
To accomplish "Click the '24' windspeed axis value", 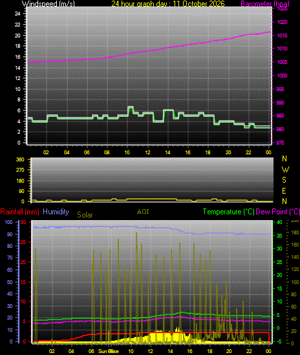I will point(17,14).
